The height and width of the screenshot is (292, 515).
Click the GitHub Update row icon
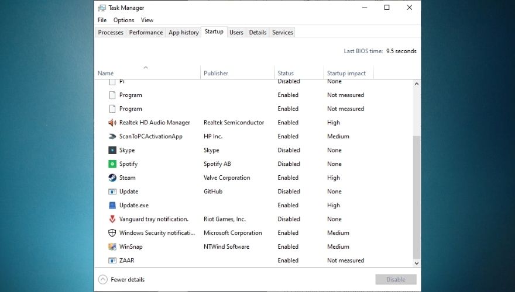pyautogui.click(x=112, y=192)
